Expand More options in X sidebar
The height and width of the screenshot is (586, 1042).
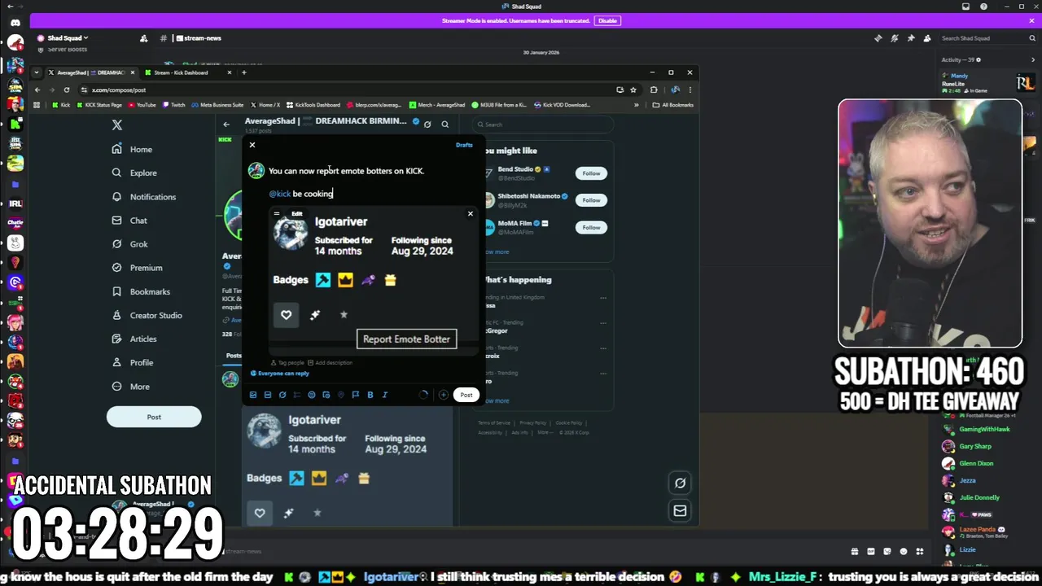(131, 387)
